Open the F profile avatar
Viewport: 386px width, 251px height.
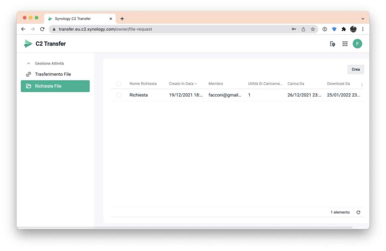click(357, 44)
